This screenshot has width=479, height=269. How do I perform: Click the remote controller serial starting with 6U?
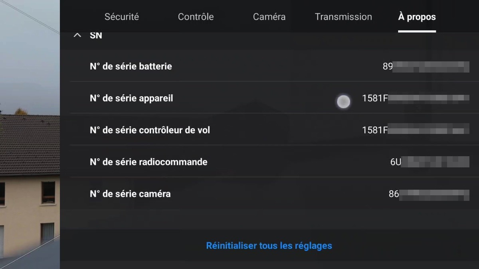coord(430,162)
